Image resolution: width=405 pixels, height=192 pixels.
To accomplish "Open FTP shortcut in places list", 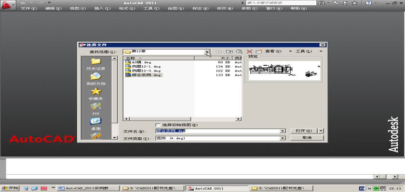I will coord(96,109).
